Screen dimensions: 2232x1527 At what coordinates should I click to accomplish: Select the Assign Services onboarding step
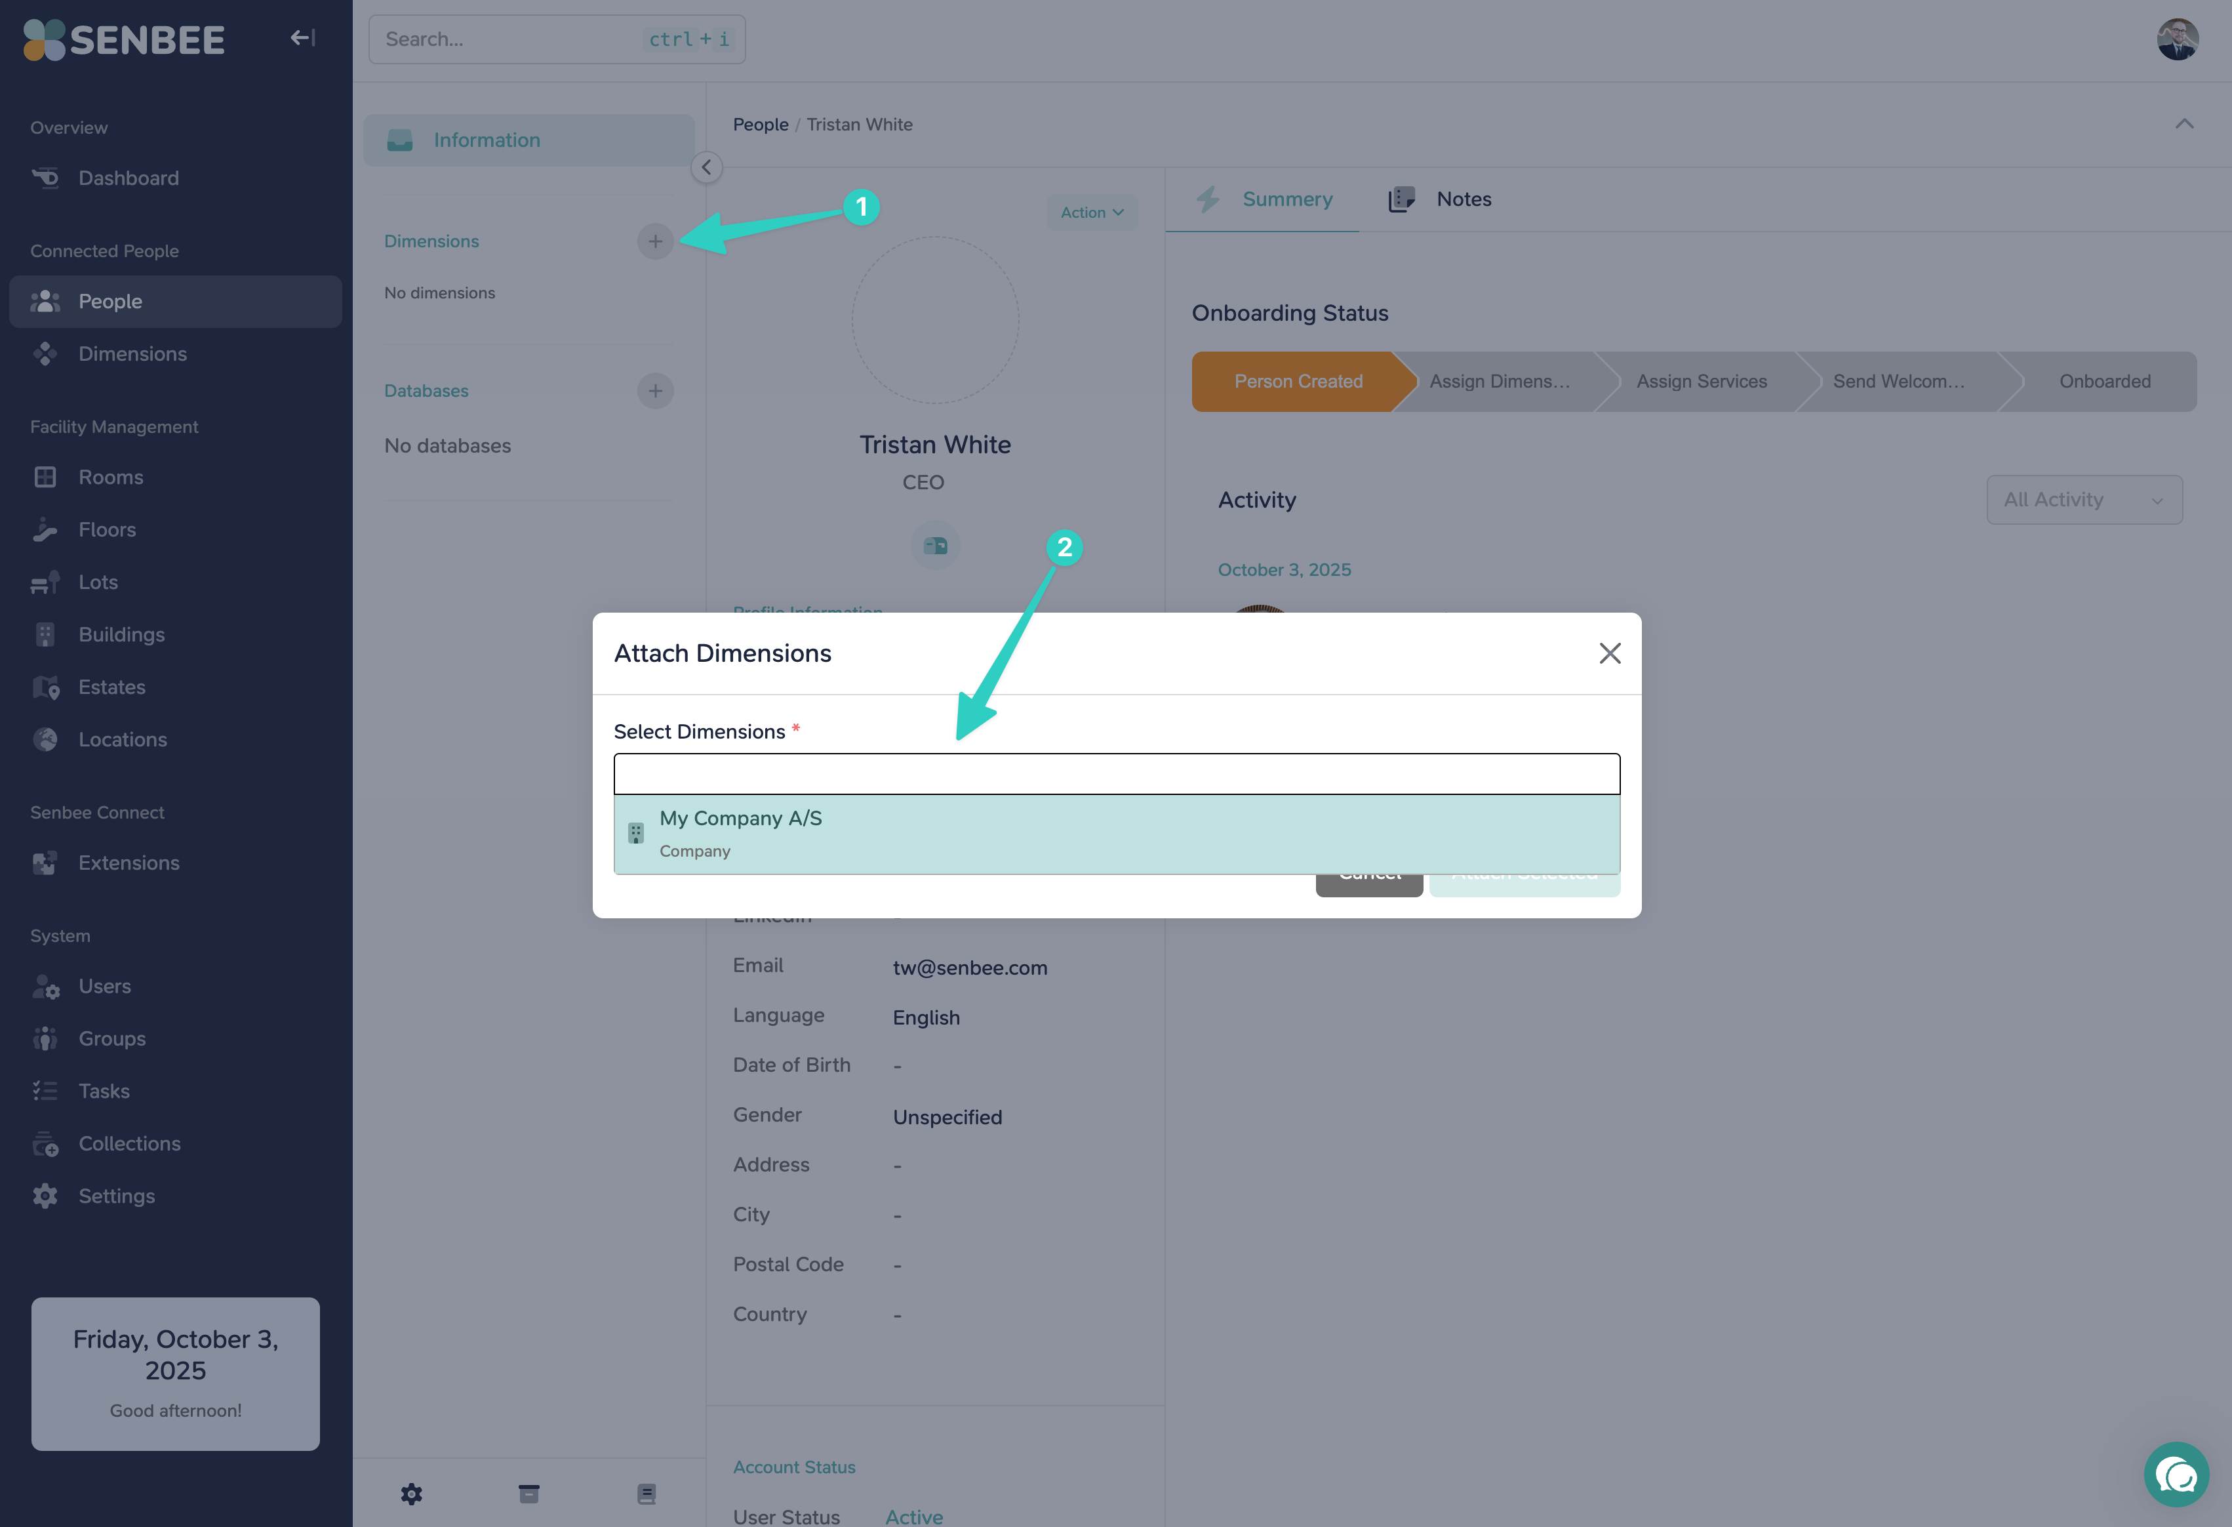click(x=1701, y=382)
